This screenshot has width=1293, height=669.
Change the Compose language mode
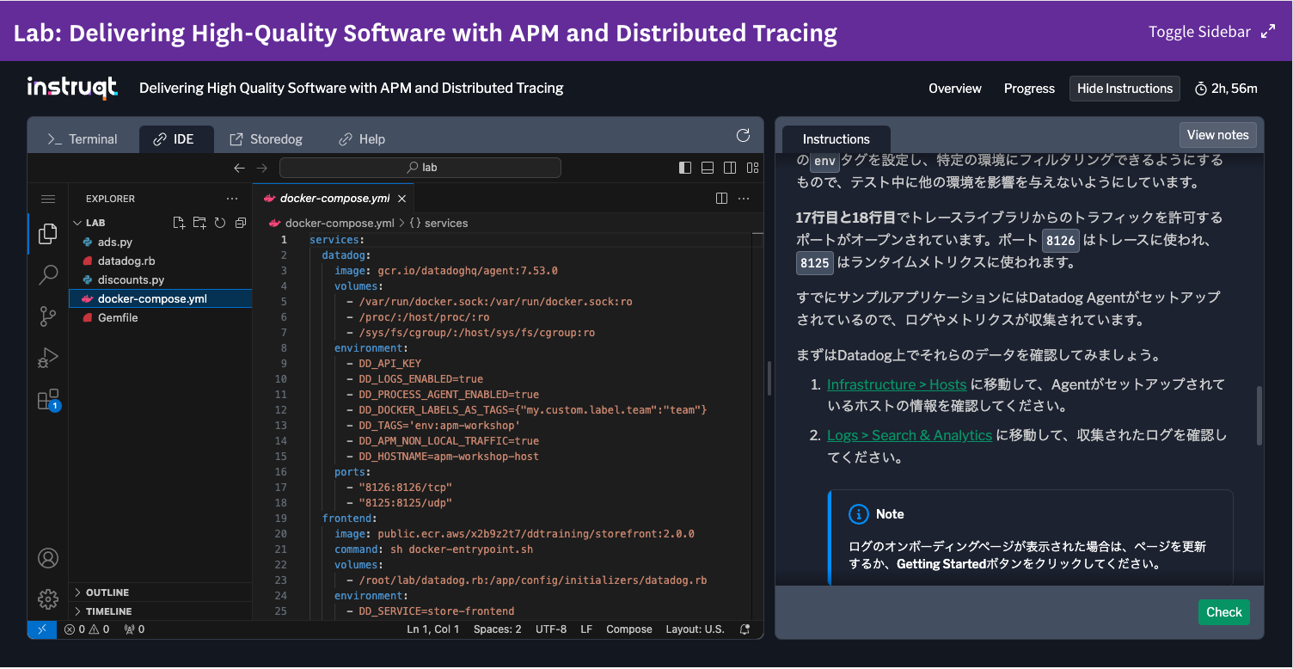[629, 629]
